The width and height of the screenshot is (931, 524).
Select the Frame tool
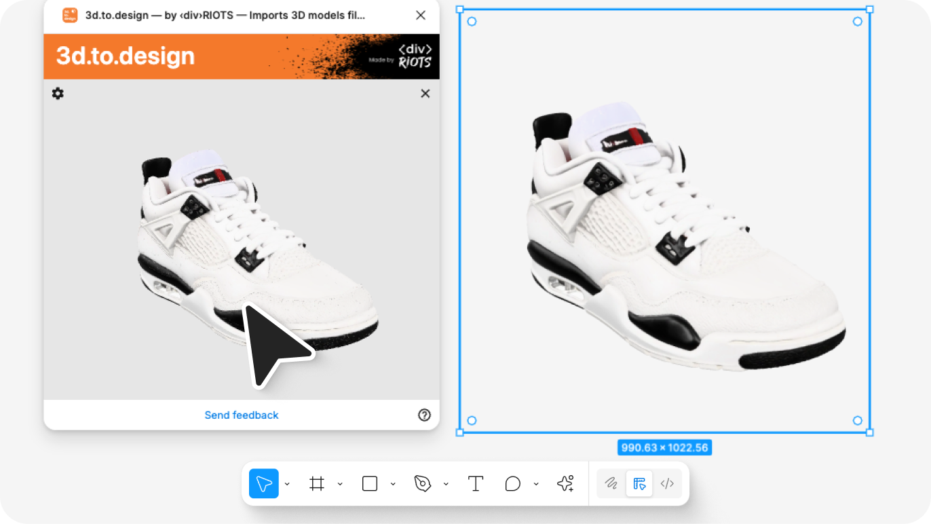coord(316,484)
